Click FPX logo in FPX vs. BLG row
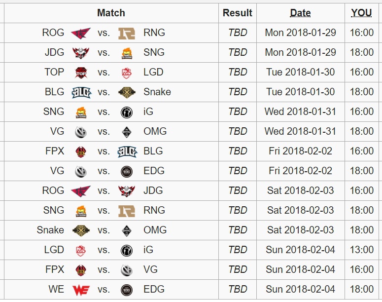This screenshot has height=302, width=382. pyautogui.click(x=81, y=151)
